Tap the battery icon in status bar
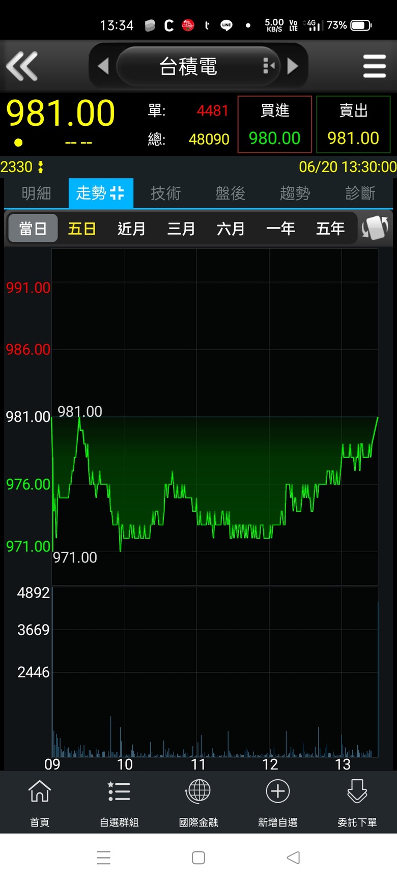This screenshot has width=397, height=882. point(361,25)
